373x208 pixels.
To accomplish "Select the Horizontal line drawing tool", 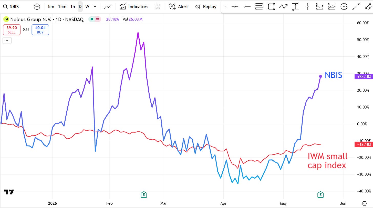I will (x=235, y=7).
